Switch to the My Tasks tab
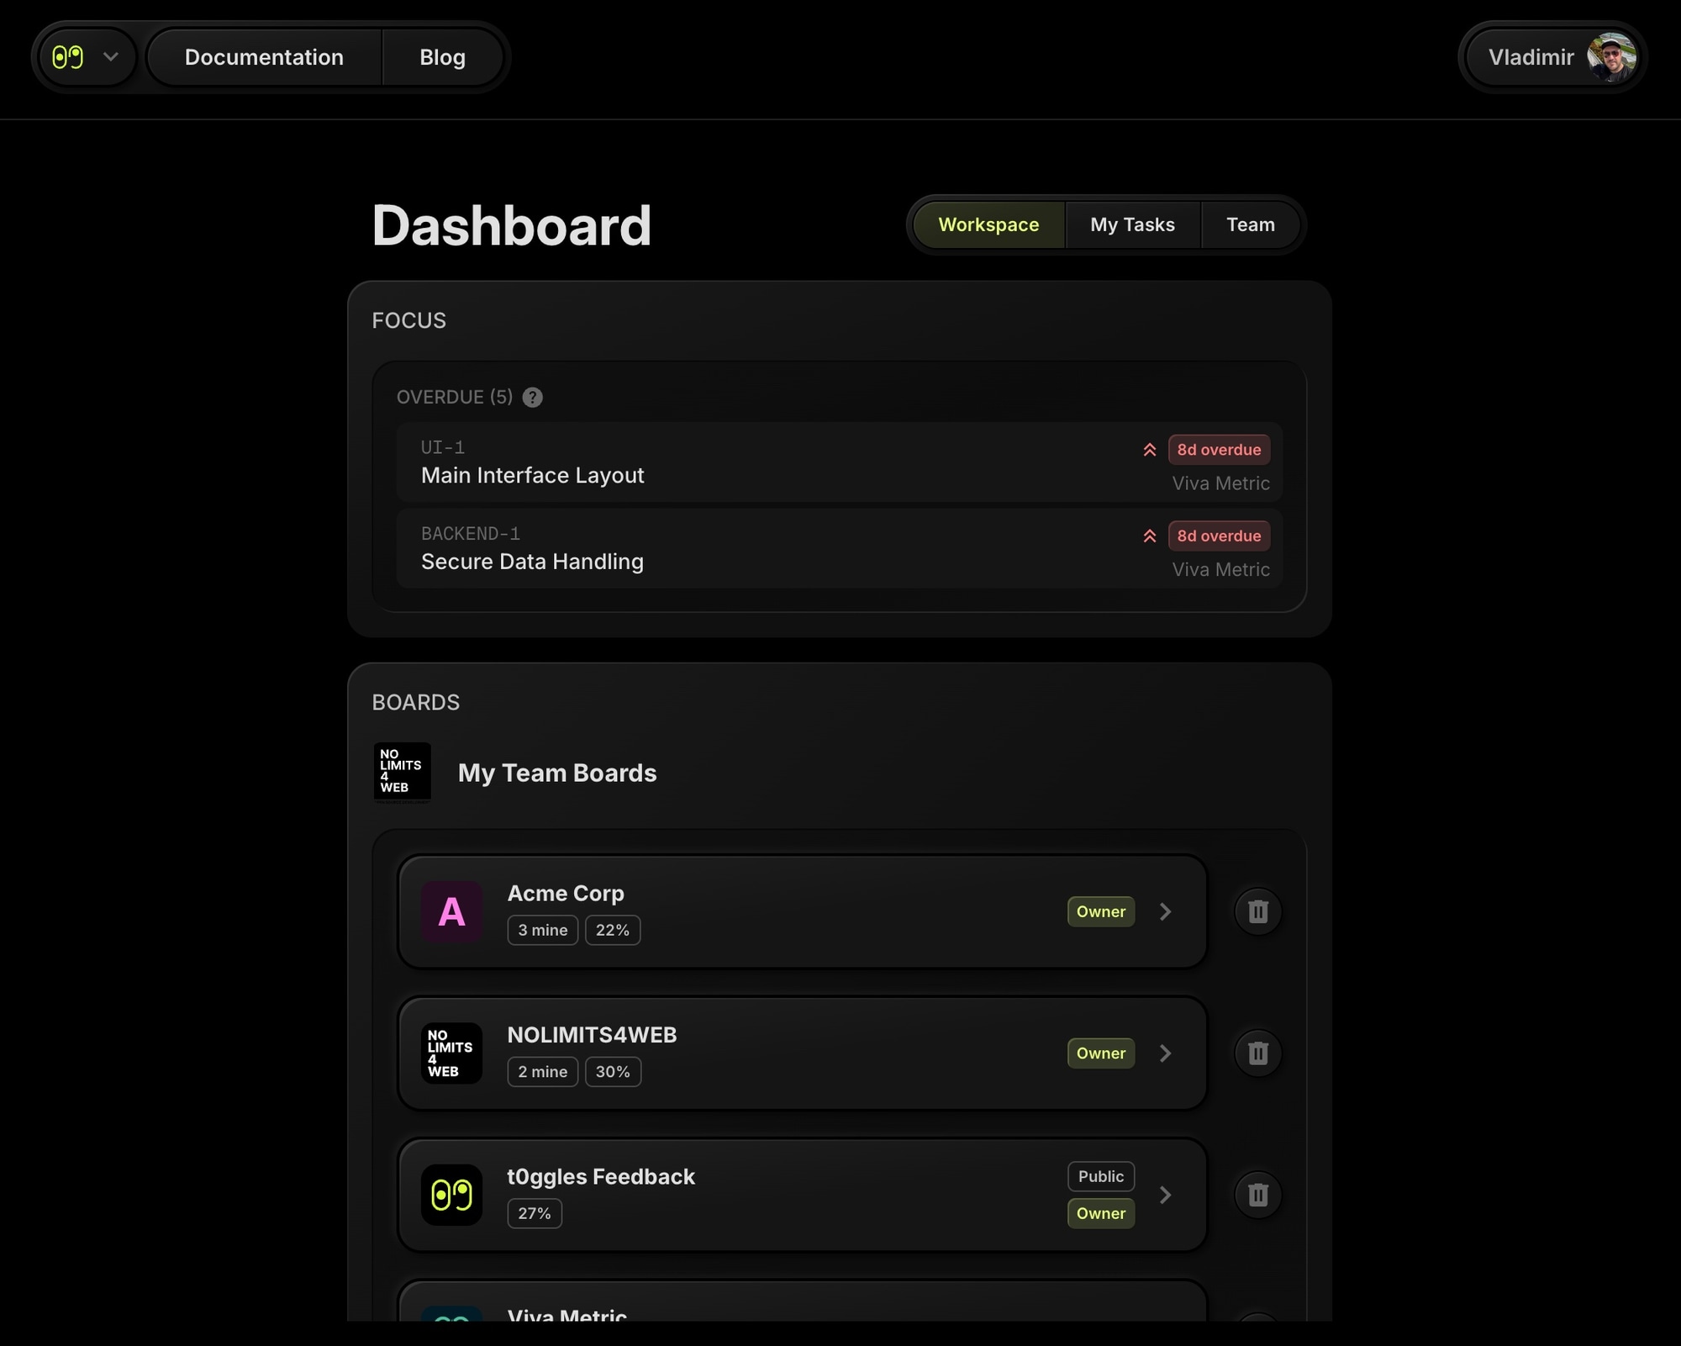 click(x=1132, y=224)
